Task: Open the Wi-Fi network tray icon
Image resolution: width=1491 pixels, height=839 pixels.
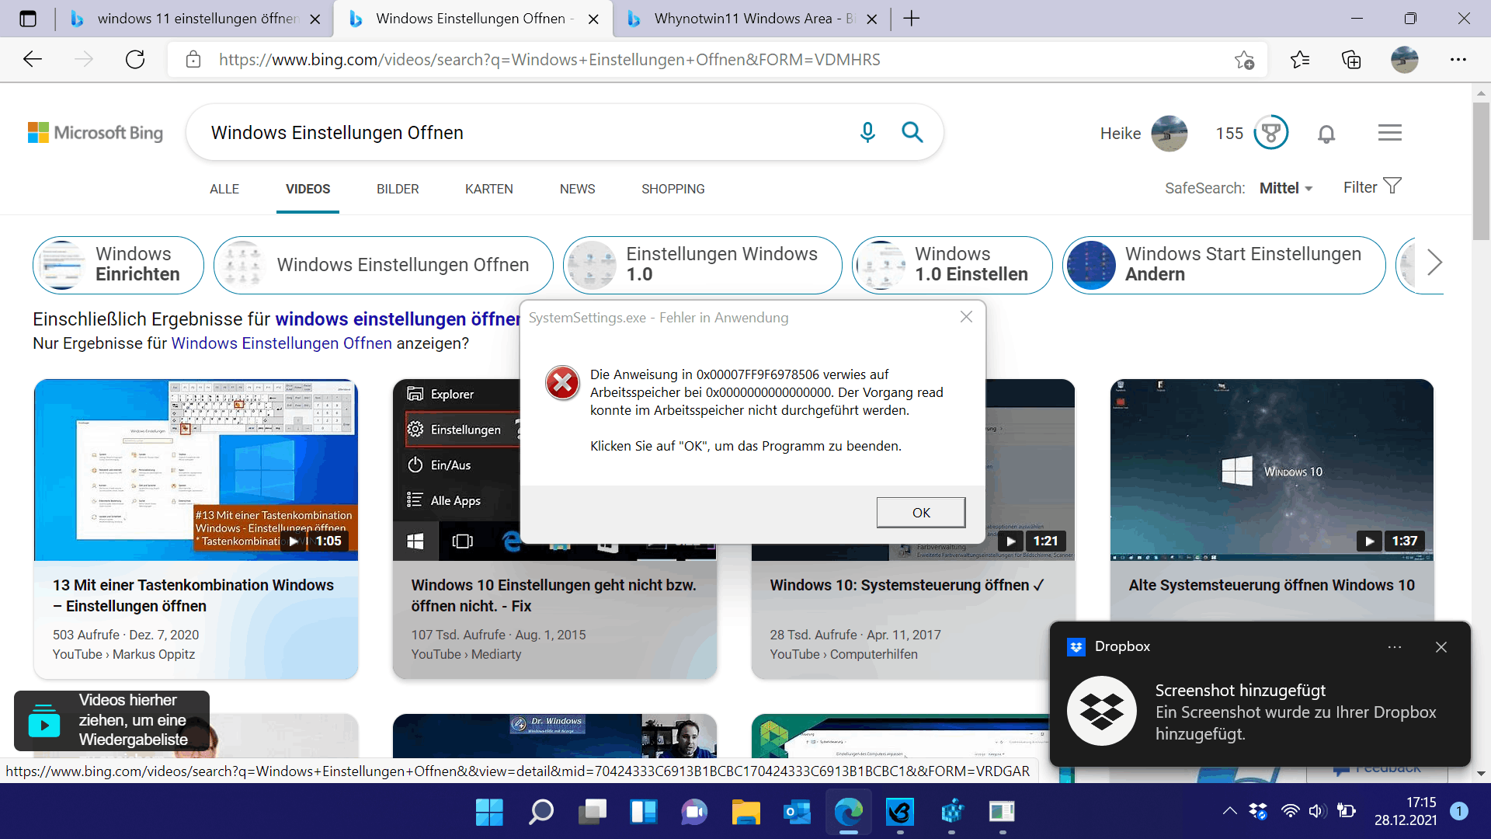Action: pyautogui.click(x=1290, y=811)
